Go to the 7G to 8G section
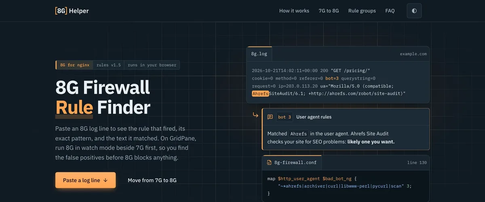Screen dimensions: 485x202 coord(329,11)
